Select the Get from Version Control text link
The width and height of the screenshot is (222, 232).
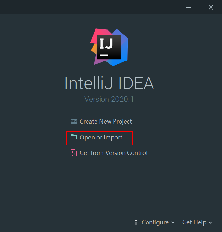pyautogui.click(x=114, y=153)
